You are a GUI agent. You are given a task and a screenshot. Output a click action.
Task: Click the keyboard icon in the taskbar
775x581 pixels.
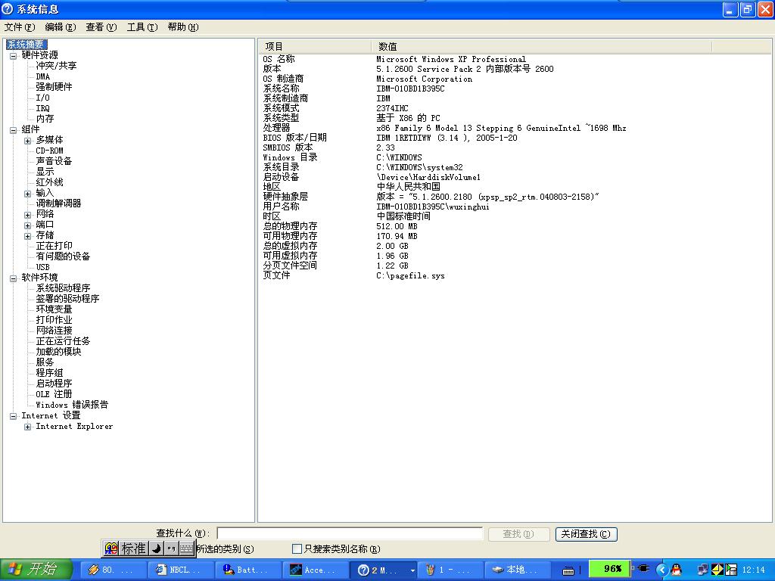click(x=568, y=570)
